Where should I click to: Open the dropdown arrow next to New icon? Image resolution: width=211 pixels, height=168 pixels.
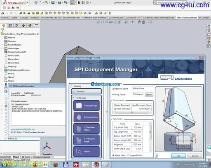(x=43, y=2)
